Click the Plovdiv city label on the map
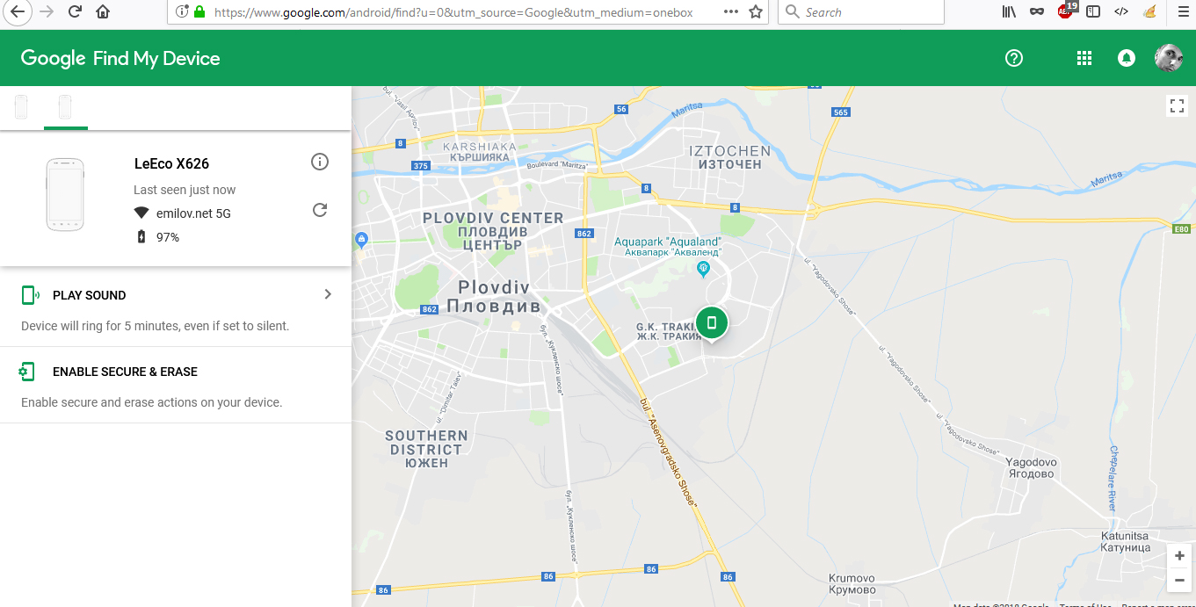 tap(494, 297)
